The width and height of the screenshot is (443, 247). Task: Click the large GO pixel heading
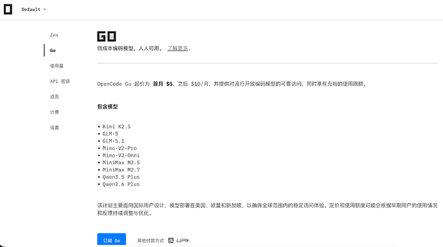[107, 37]
